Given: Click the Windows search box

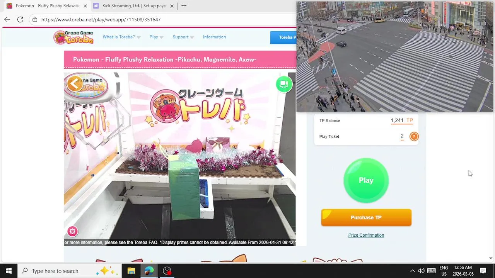Looking at the screenshot, I should point(70,271).
